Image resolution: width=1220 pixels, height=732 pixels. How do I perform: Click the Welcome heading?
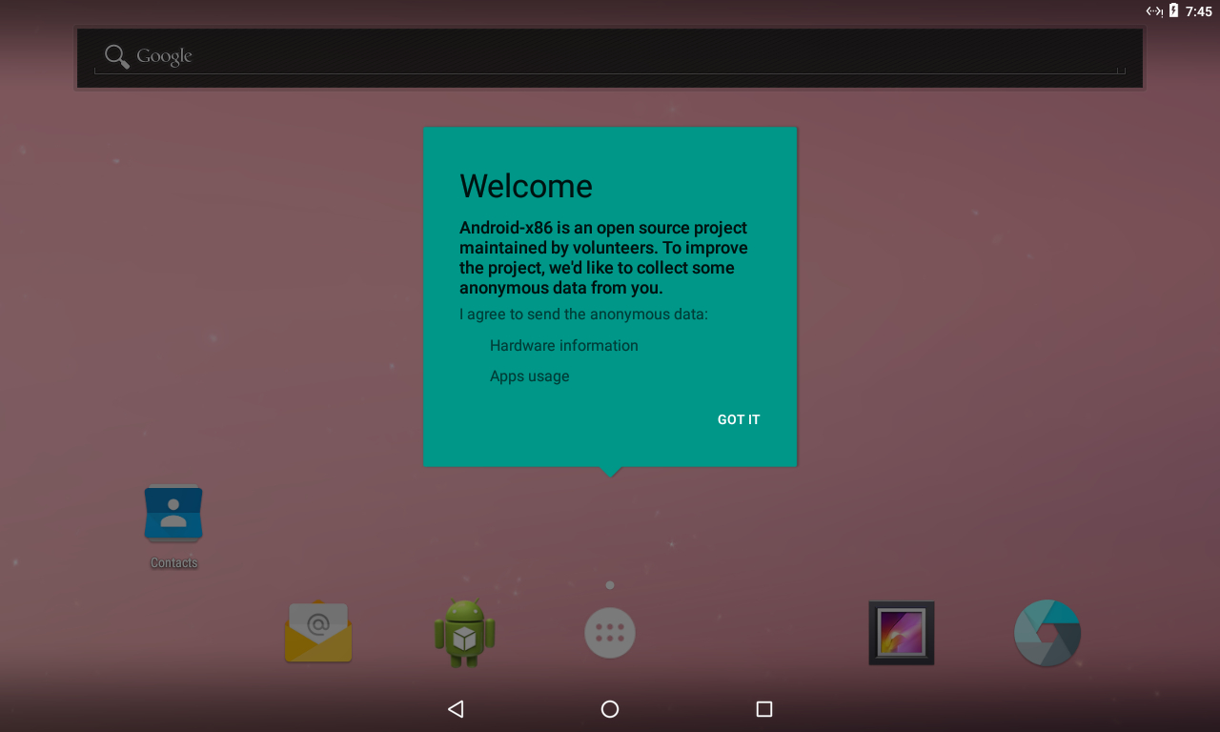coord(526,186)
